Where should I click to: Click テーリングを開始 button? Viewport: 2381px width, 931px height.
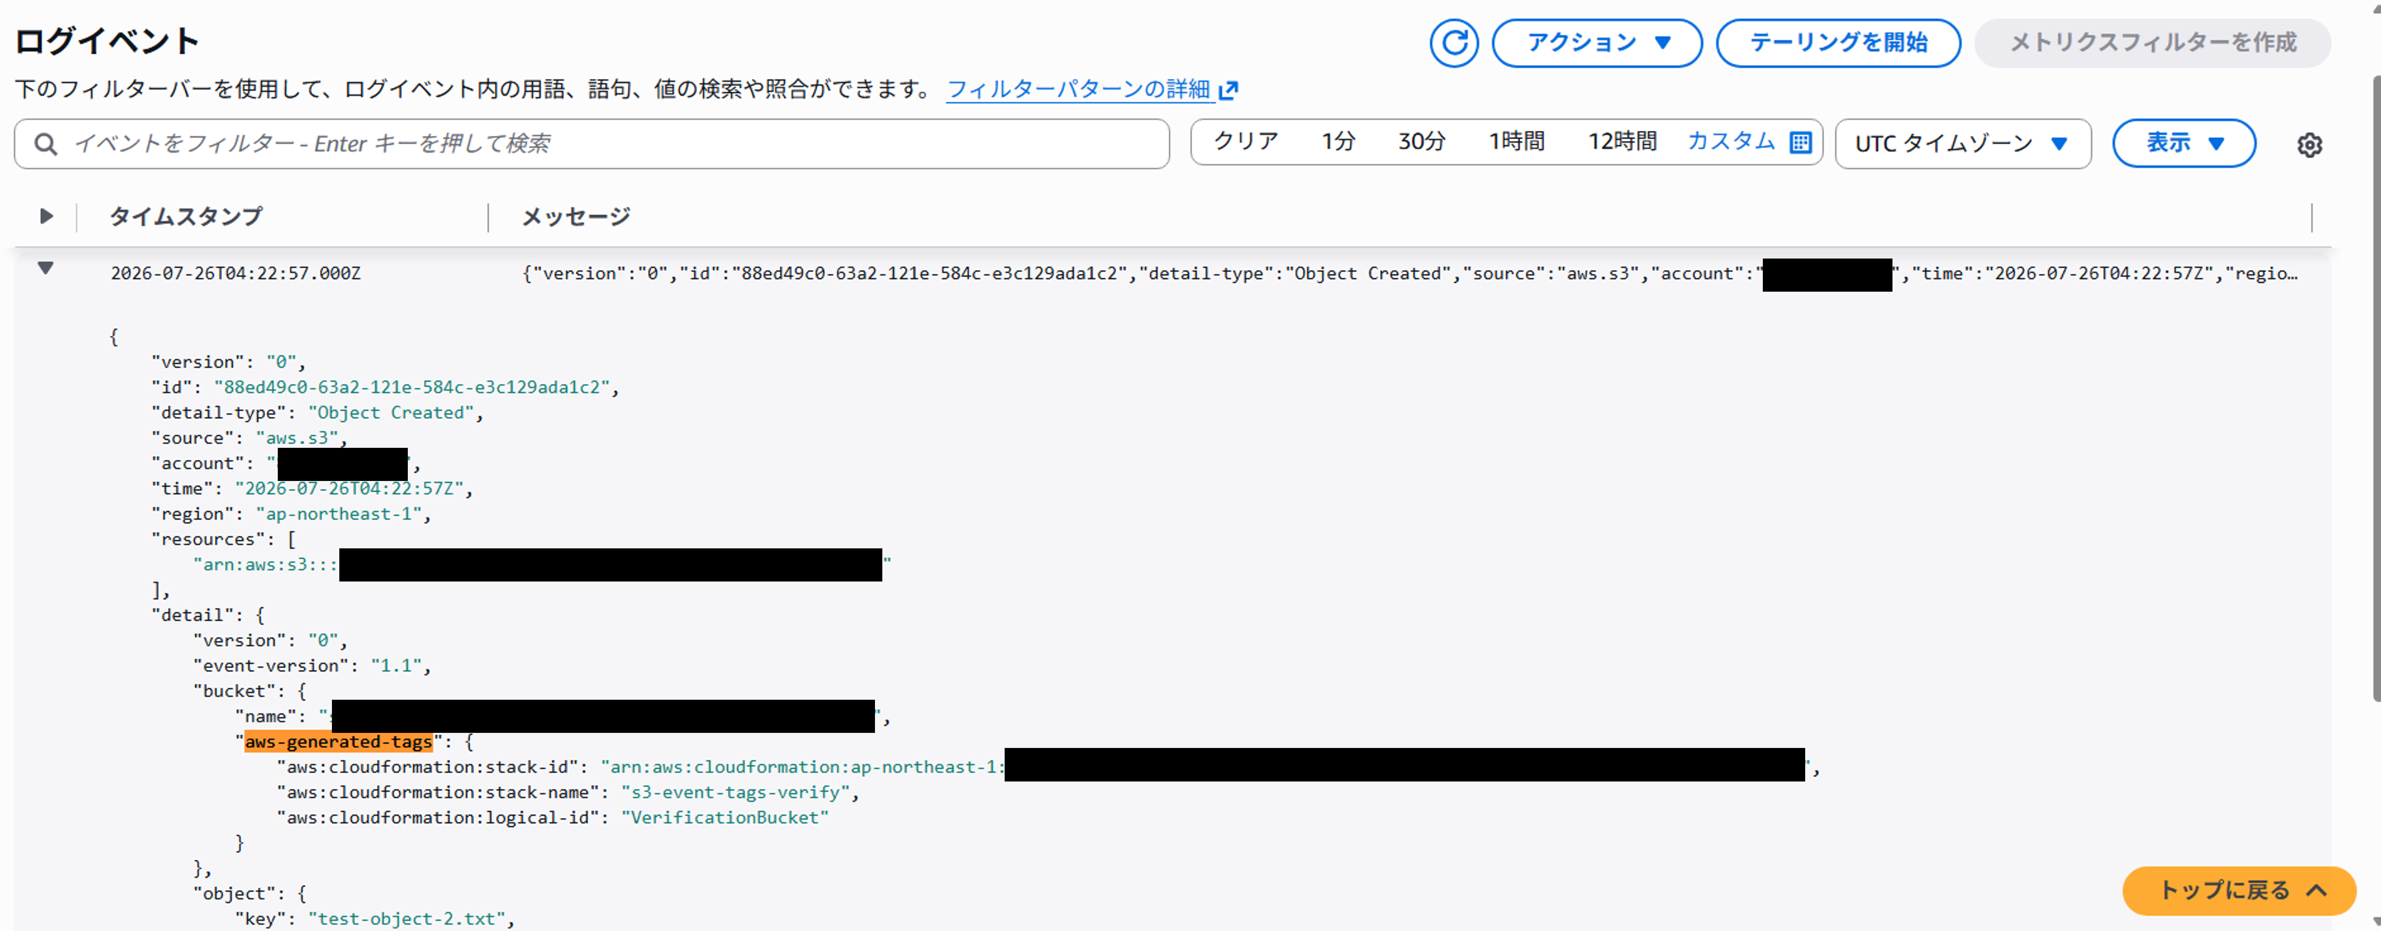pos(1838,42)
